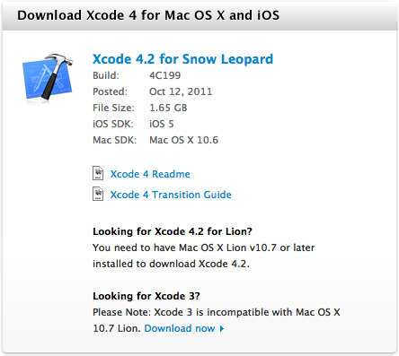Click the Xcode hammer and blueprint icon
This screenshot has width=399, height=356.
[x=48, y=77]
